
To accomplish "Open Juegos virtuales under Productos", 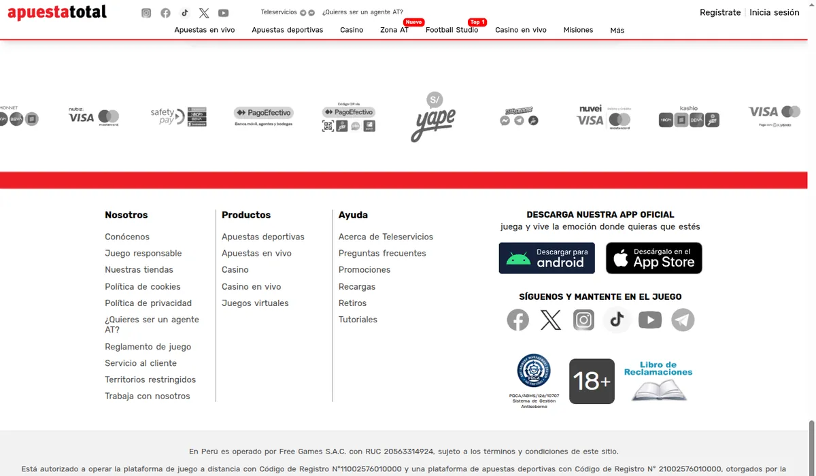I will [x=255, y=303].
